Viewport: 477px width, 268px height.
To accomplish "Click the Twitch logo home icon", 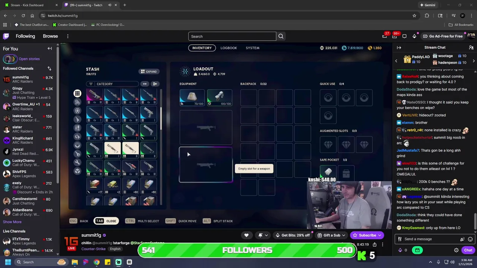I will point(6,36).
